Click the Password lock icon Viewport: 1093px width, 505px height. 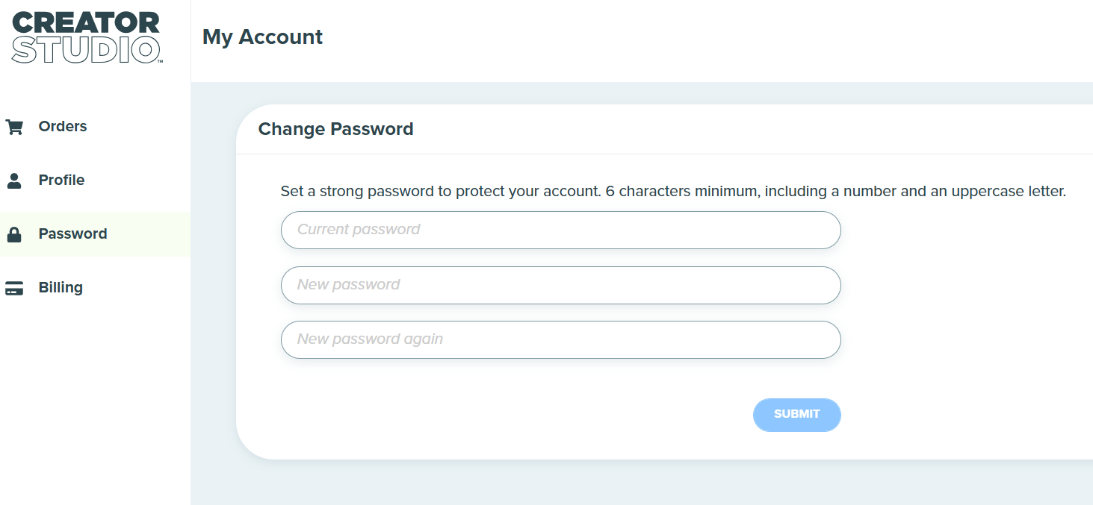pos(14,234)
